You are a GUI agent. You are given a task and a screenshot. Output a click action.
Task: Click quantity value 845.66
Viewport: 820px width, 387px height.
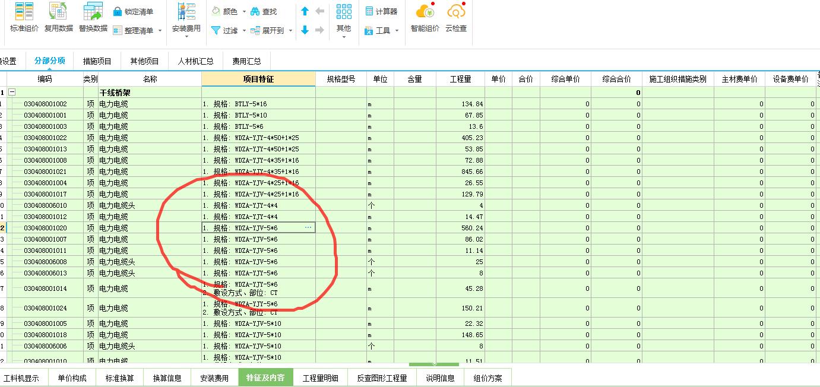tap(472, 172)
